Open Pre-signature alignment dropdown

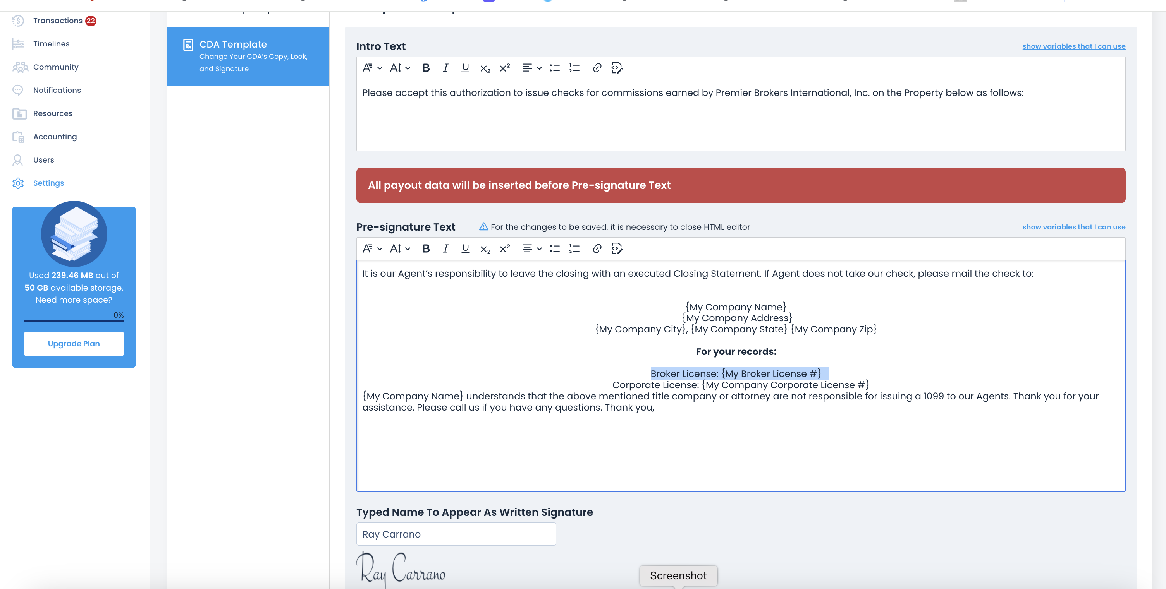tap(531, 248)
